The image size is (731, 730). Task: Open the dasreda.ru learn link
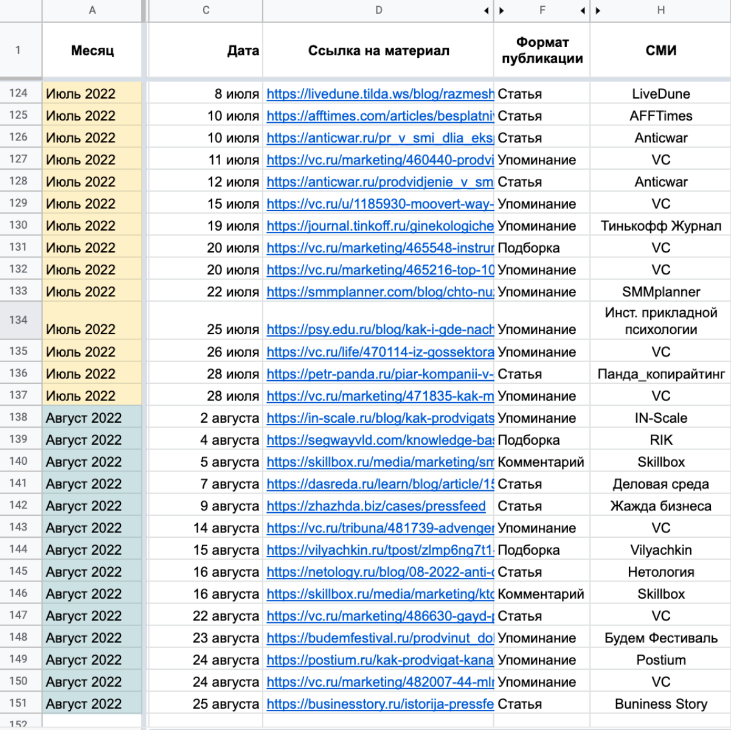pyautogui.click(x=380, y=484)
